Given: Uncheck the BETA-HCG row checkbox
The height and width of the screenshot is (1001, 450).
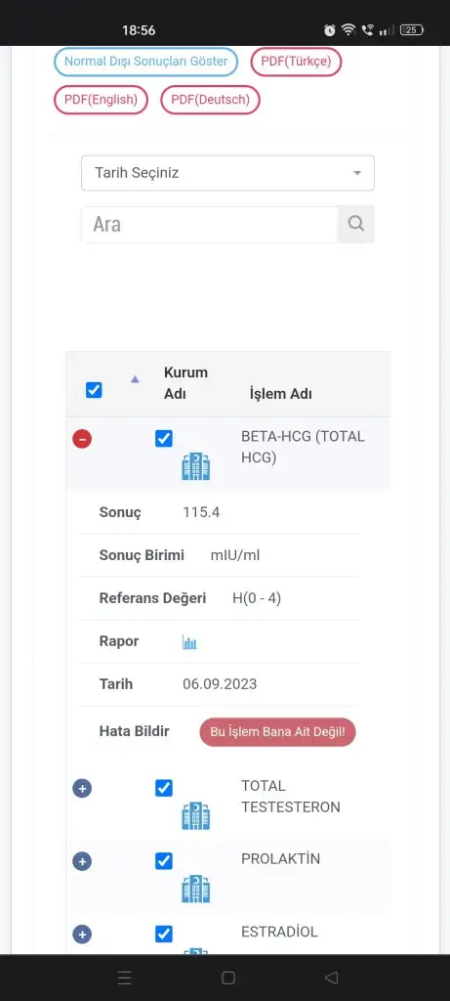Looking at the screenshot, I should click(x=164, y=439).
